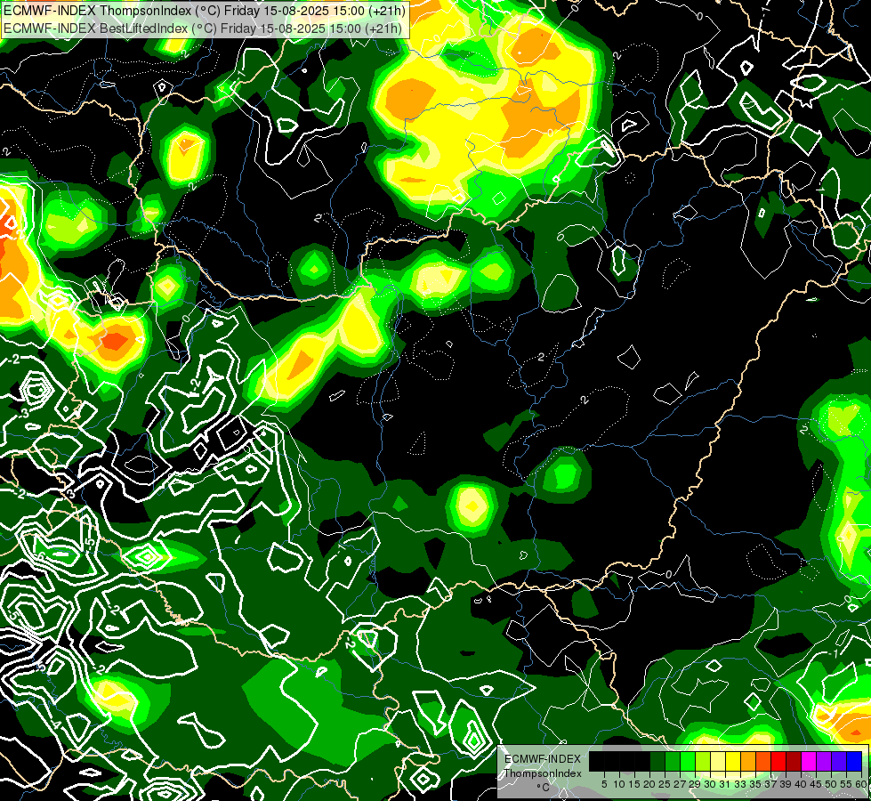Select the ECMWF-INDEX BestLiftedIndex title line
The image size is (871, 801).
(203, 28)
